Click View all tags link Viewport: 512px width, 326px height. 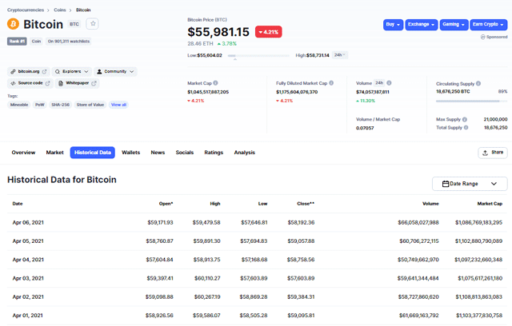coord(118,105)
